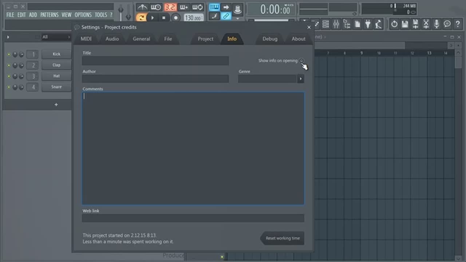This screenshot has width=466, height=262.
Task: Open the Channel rack icon
Action: [x=325, y=24]
